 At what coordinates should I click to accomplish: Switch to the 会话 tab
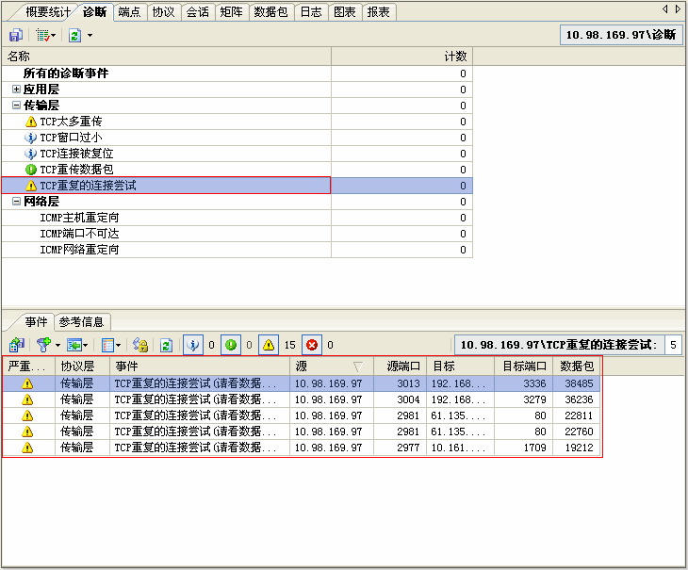point(198,12)
